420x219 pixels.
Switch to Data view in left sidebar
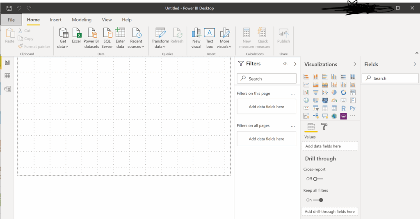(7, 76)
